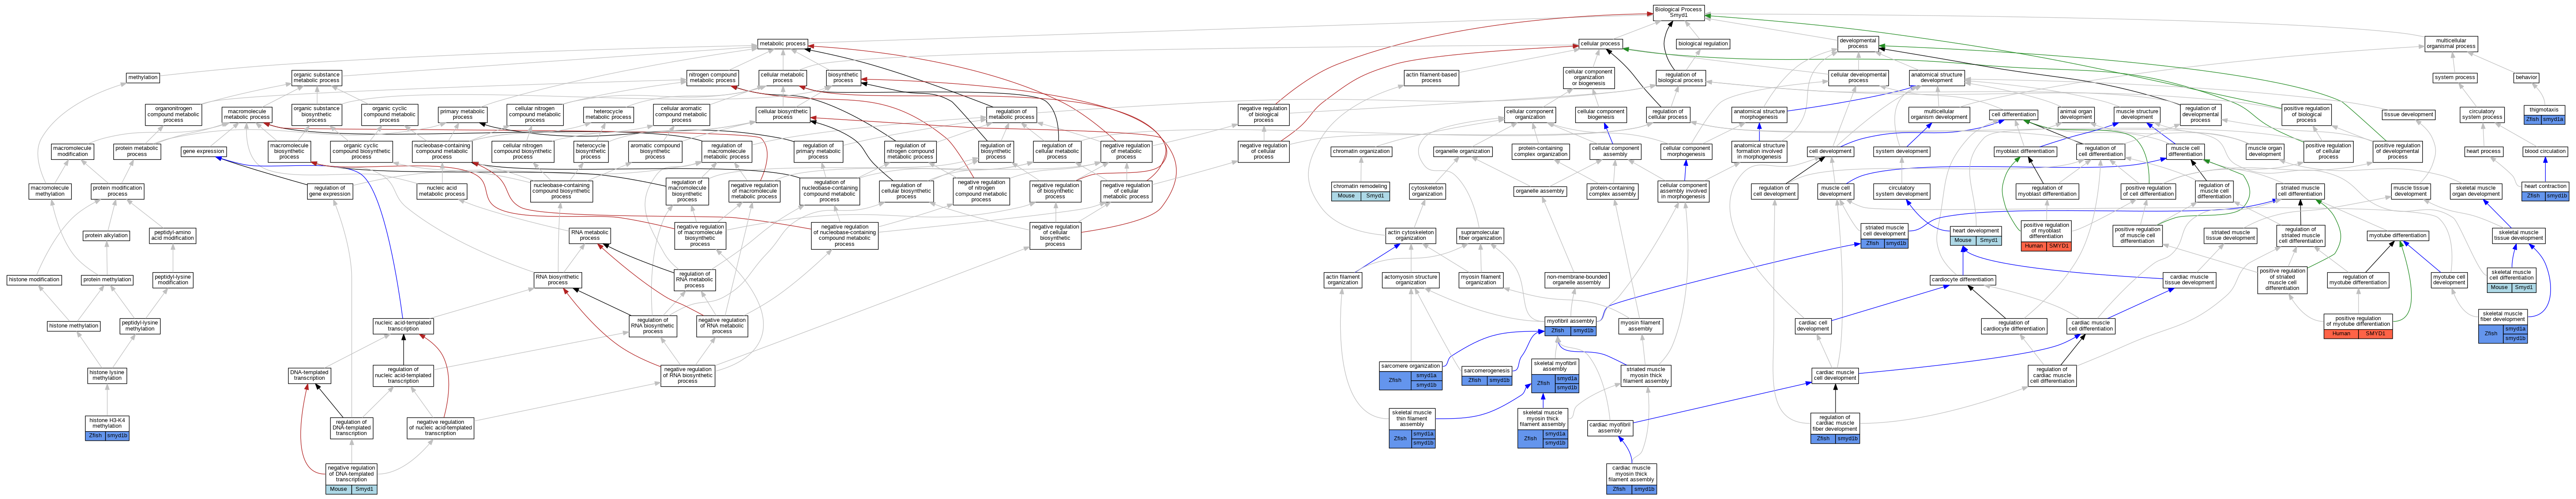Click the 'anatomical structure morphogenesis' node
2576x499 pixels.
tap(1759, 115)
